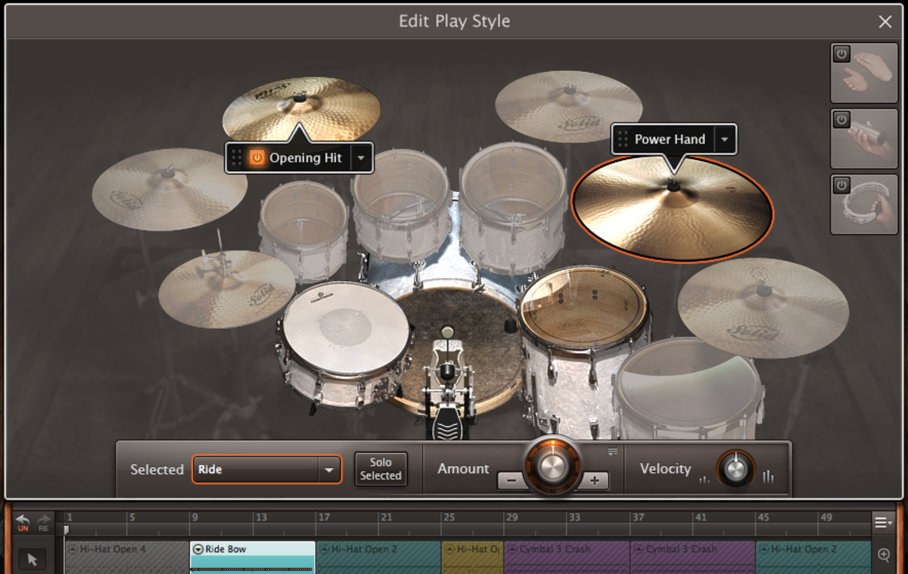Click the timeline zoom in magnifier

point(884,555)
